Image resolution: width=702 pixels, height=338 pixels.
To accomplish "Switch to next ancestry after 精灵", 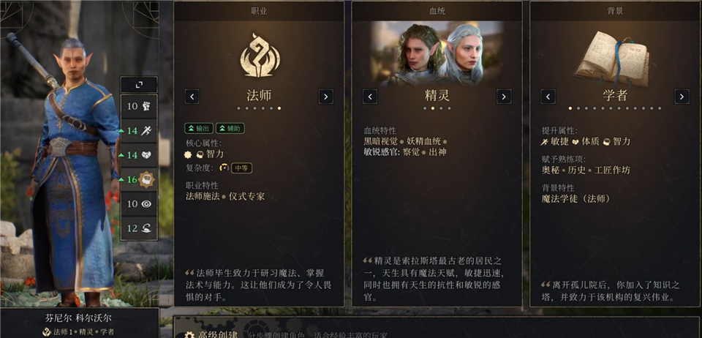I will [504, 97].
